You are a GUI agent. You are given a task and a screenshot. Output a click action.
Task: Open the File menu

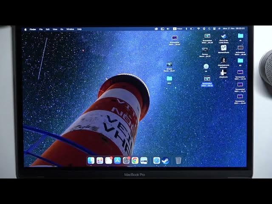(x=41, y=29)
